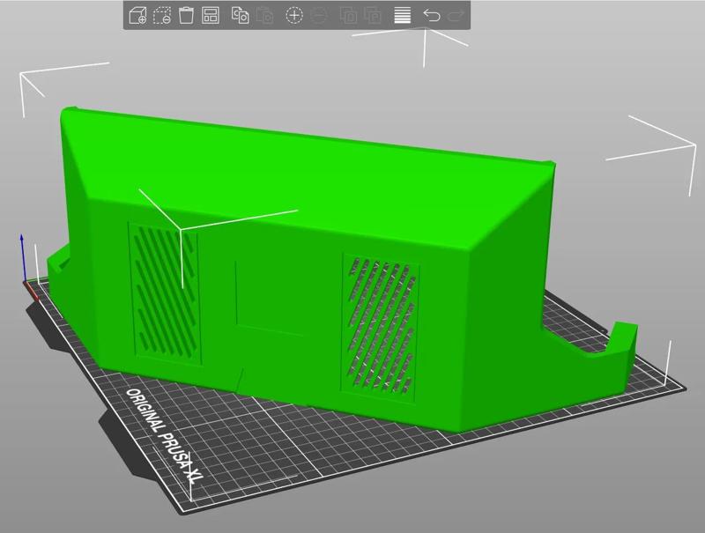The height and width of the screenshot is (533, 705).
Task: Click the Delete all trash icon
Action: point(186,15)
